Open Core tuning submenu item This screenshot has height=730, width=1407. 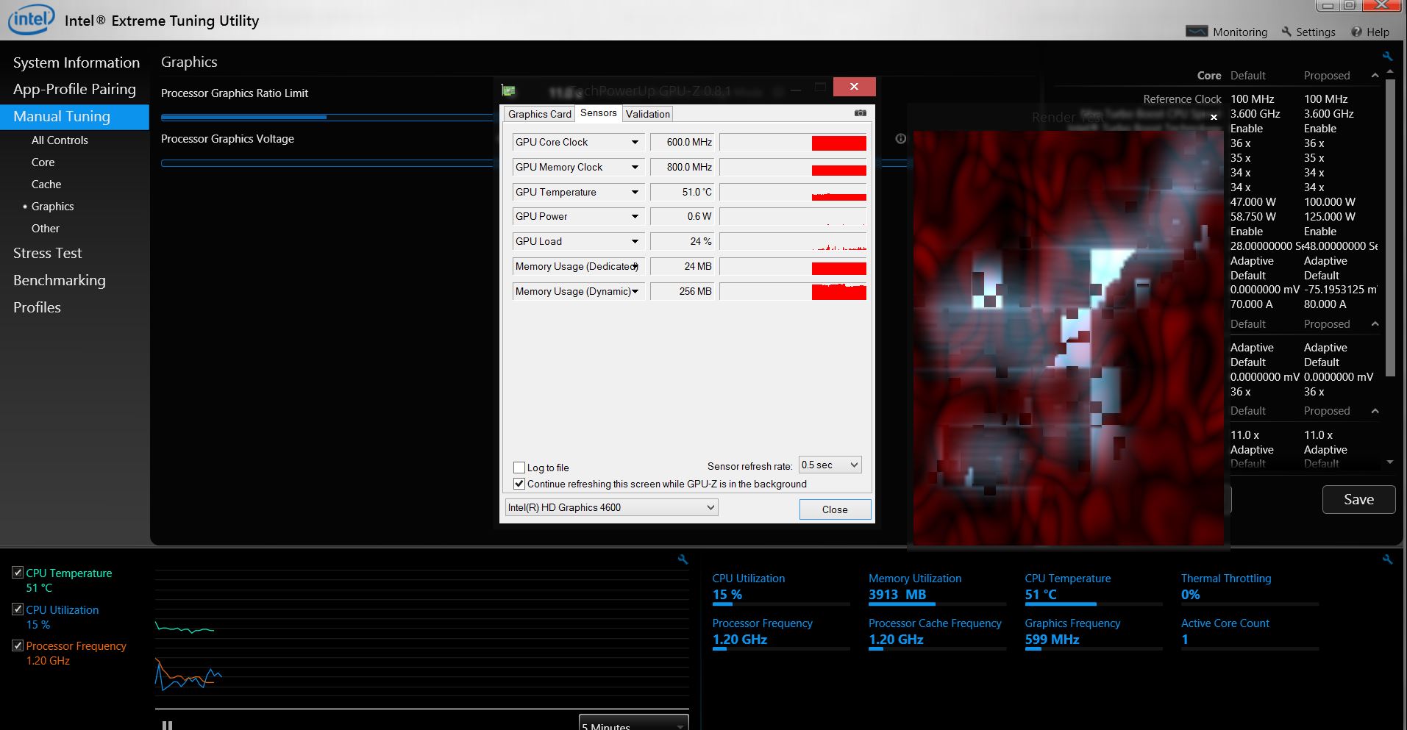[x=43, y=162]
